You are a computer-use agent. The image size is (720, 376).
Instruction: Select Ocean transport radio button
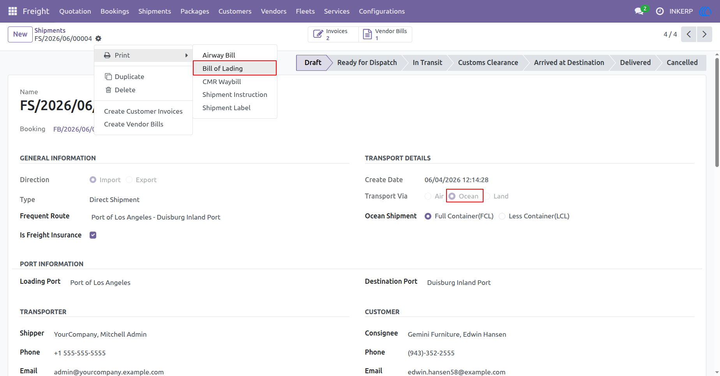pos(452,196)
